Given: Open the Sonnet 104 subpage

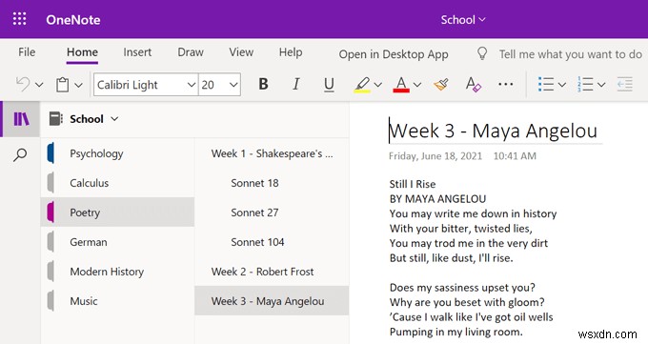Looking at the screenshot, I should click(272, 242).
